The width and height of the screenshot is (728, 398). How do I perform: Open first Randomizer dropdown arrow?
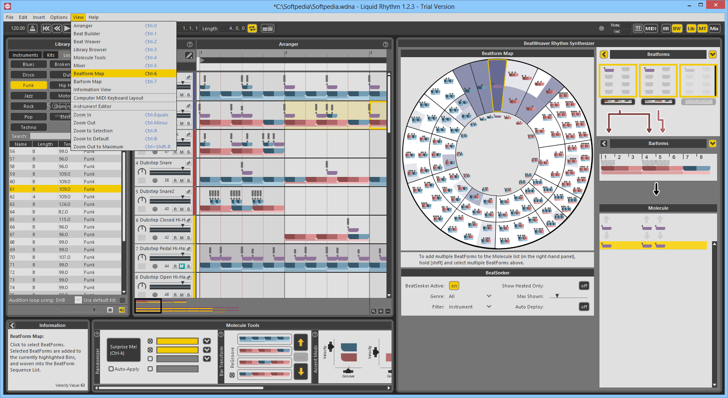click(x=207, y=341)
